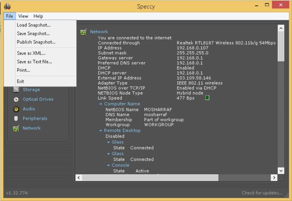Click the DNS Name mosharraf value
292x201 pixels.
(x=156, y=115)
